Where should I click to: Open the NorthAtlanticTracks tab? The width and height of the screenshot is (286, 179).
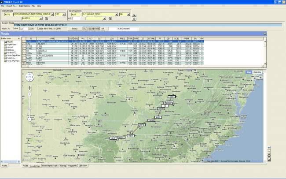tap(50, 166)
